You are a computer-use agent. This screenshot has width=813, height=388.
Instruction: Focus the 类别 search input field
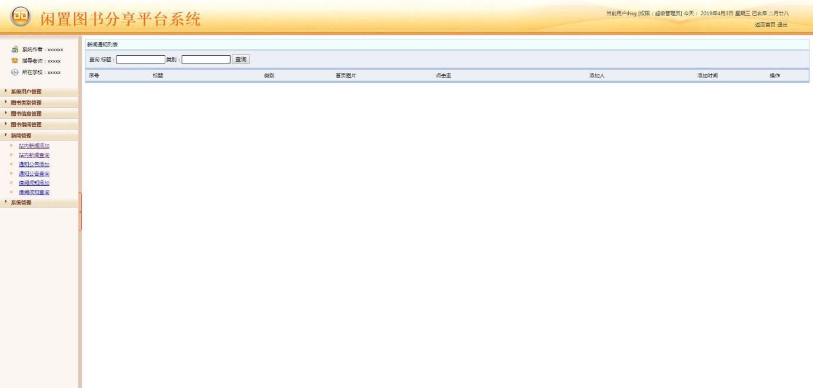click(x=206, y=59)
